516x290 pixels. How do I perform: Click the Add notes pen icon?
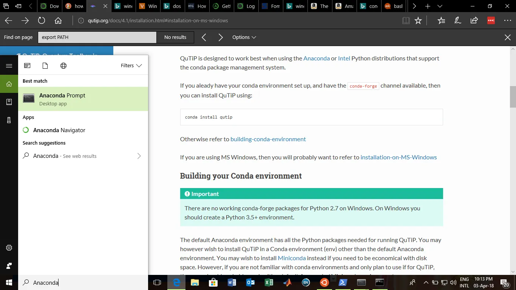click(x=458, y=21)
